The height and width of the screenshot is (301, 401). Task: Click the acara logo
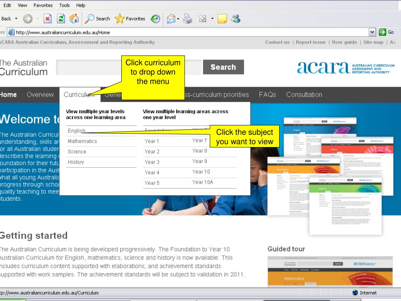(x=346, y=67)
